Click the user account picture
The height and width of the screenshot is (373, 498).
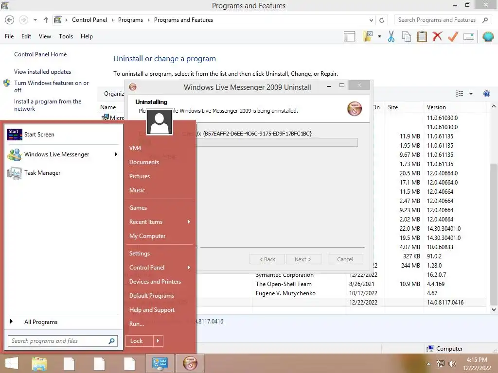[x=160, y=122]
